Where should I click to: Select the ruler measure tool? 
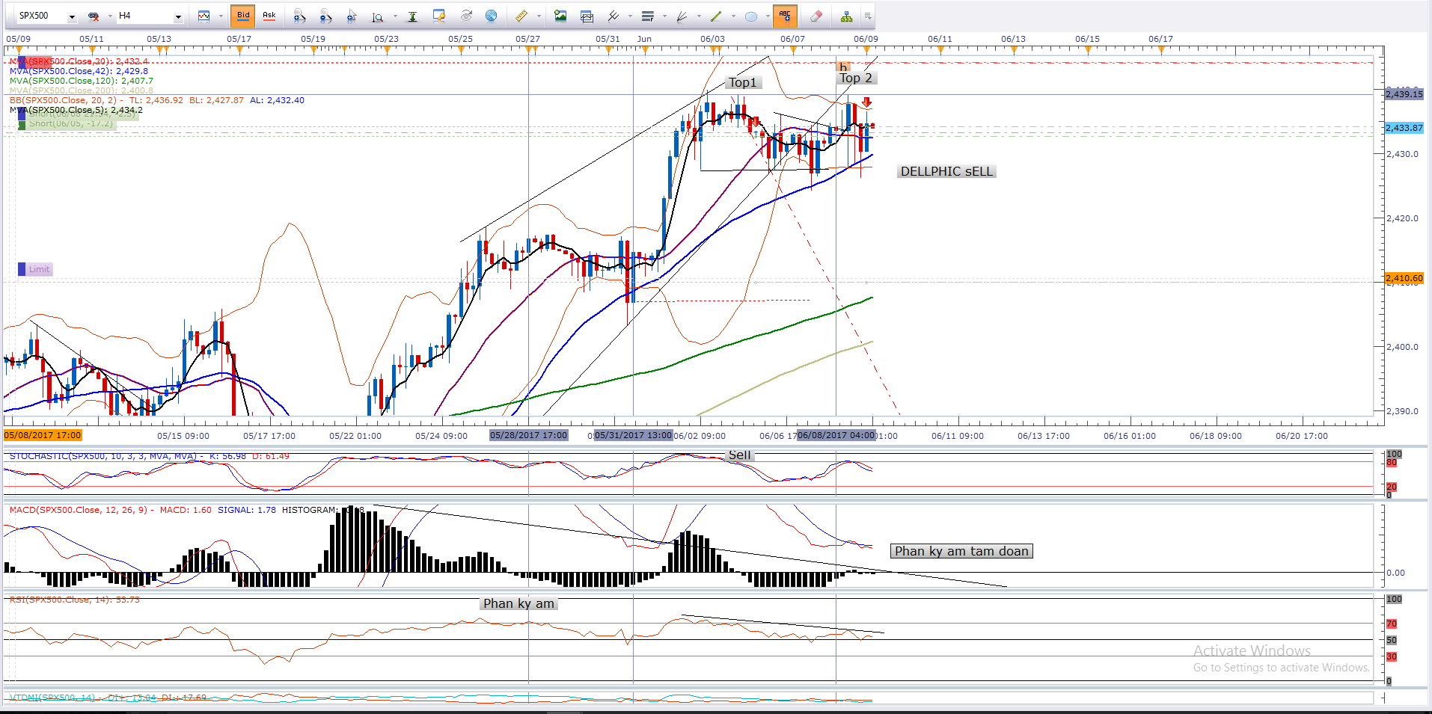tap(521, 16)
